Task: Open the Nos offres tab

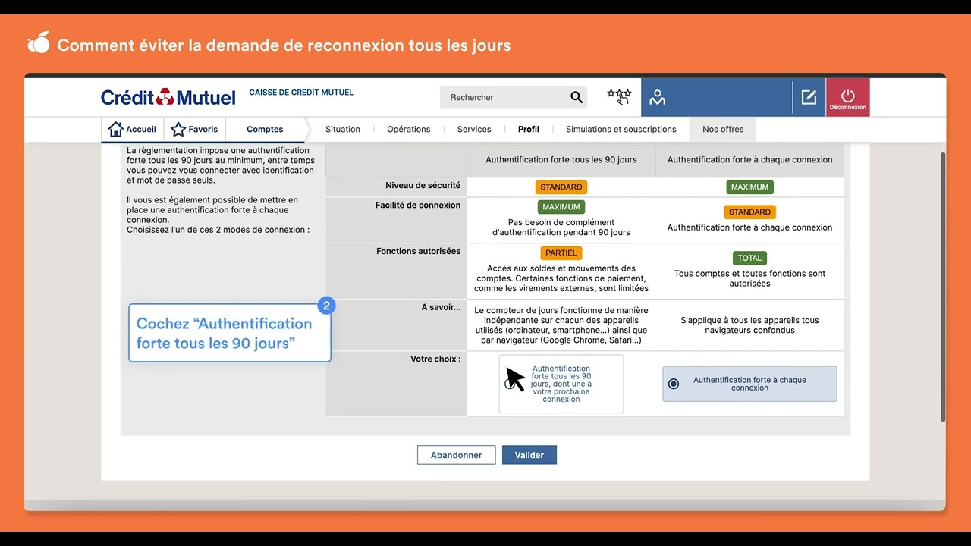Action: point(723,130)
